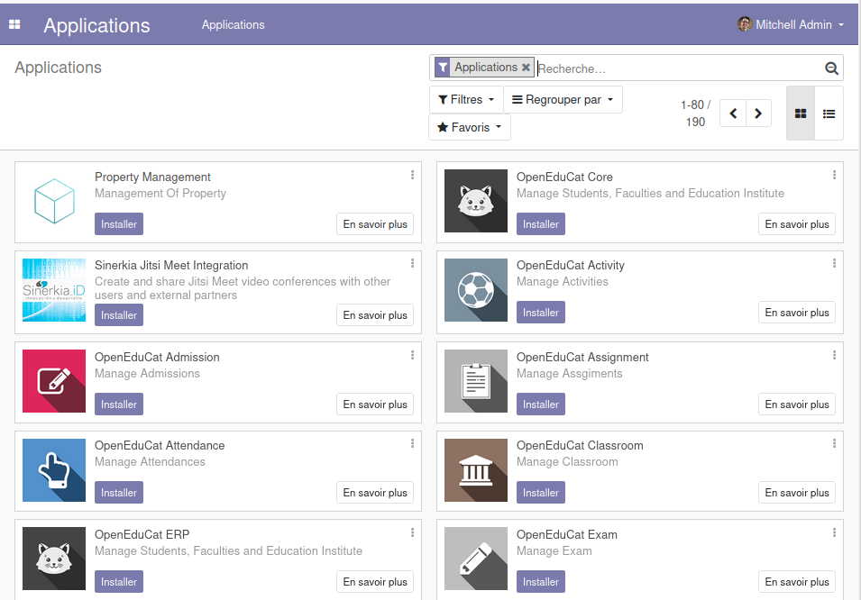Screen dimensions: 861x600
Task: Open the options menu on OpenEduCat Exam card
Action: (x=835, y=532)
